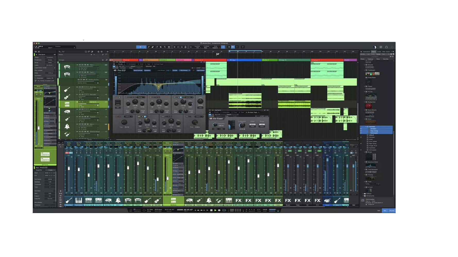Click the user account avatar icon
The width and height of the screenshot is (458, 257).
tap(375, 47)
